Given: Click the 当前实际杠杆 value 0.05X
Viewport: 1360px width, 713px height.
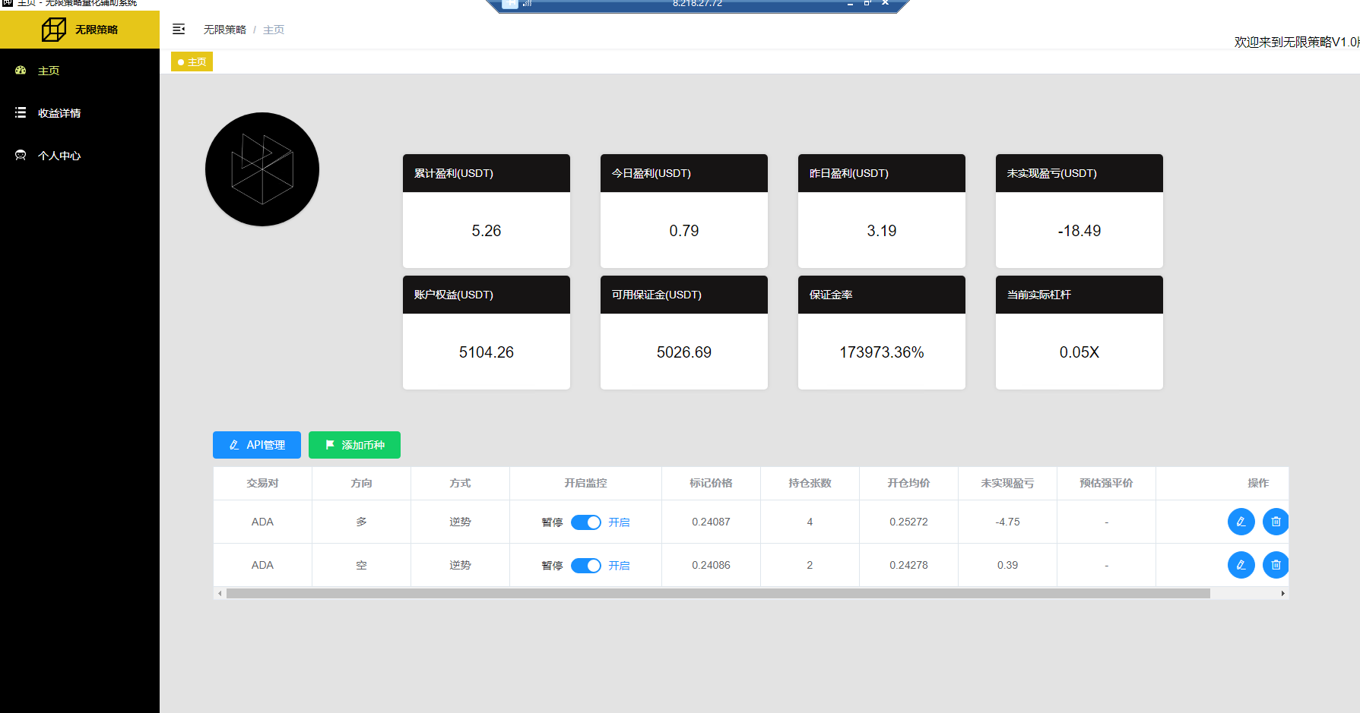Looking at the screenshot, I should [1079, 352].
